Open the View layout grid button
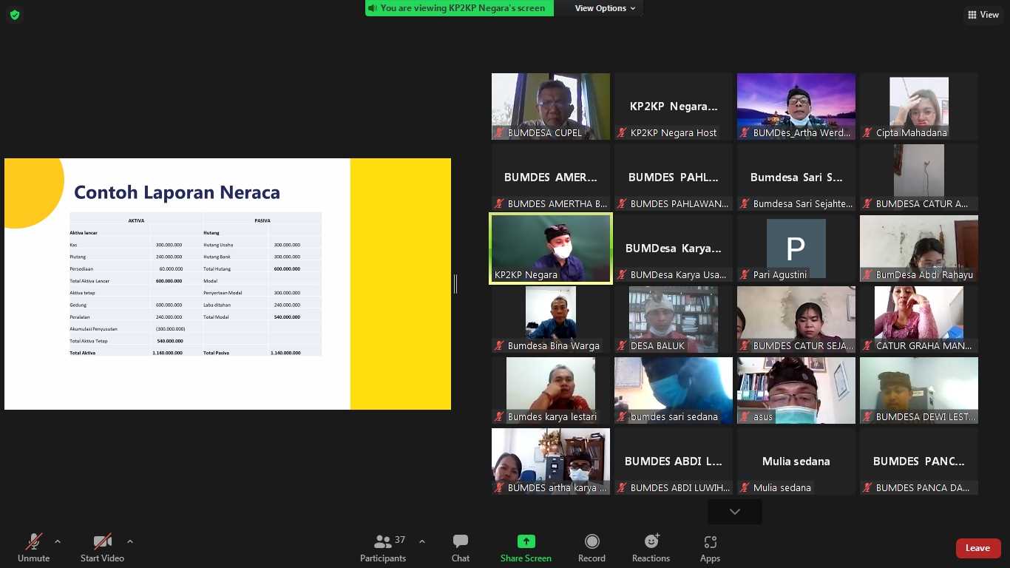Screen dimensions: 1010x568 point(983,15)
